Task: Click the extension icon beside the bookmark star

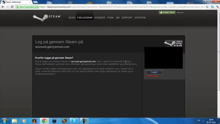Action: [212, 7]
